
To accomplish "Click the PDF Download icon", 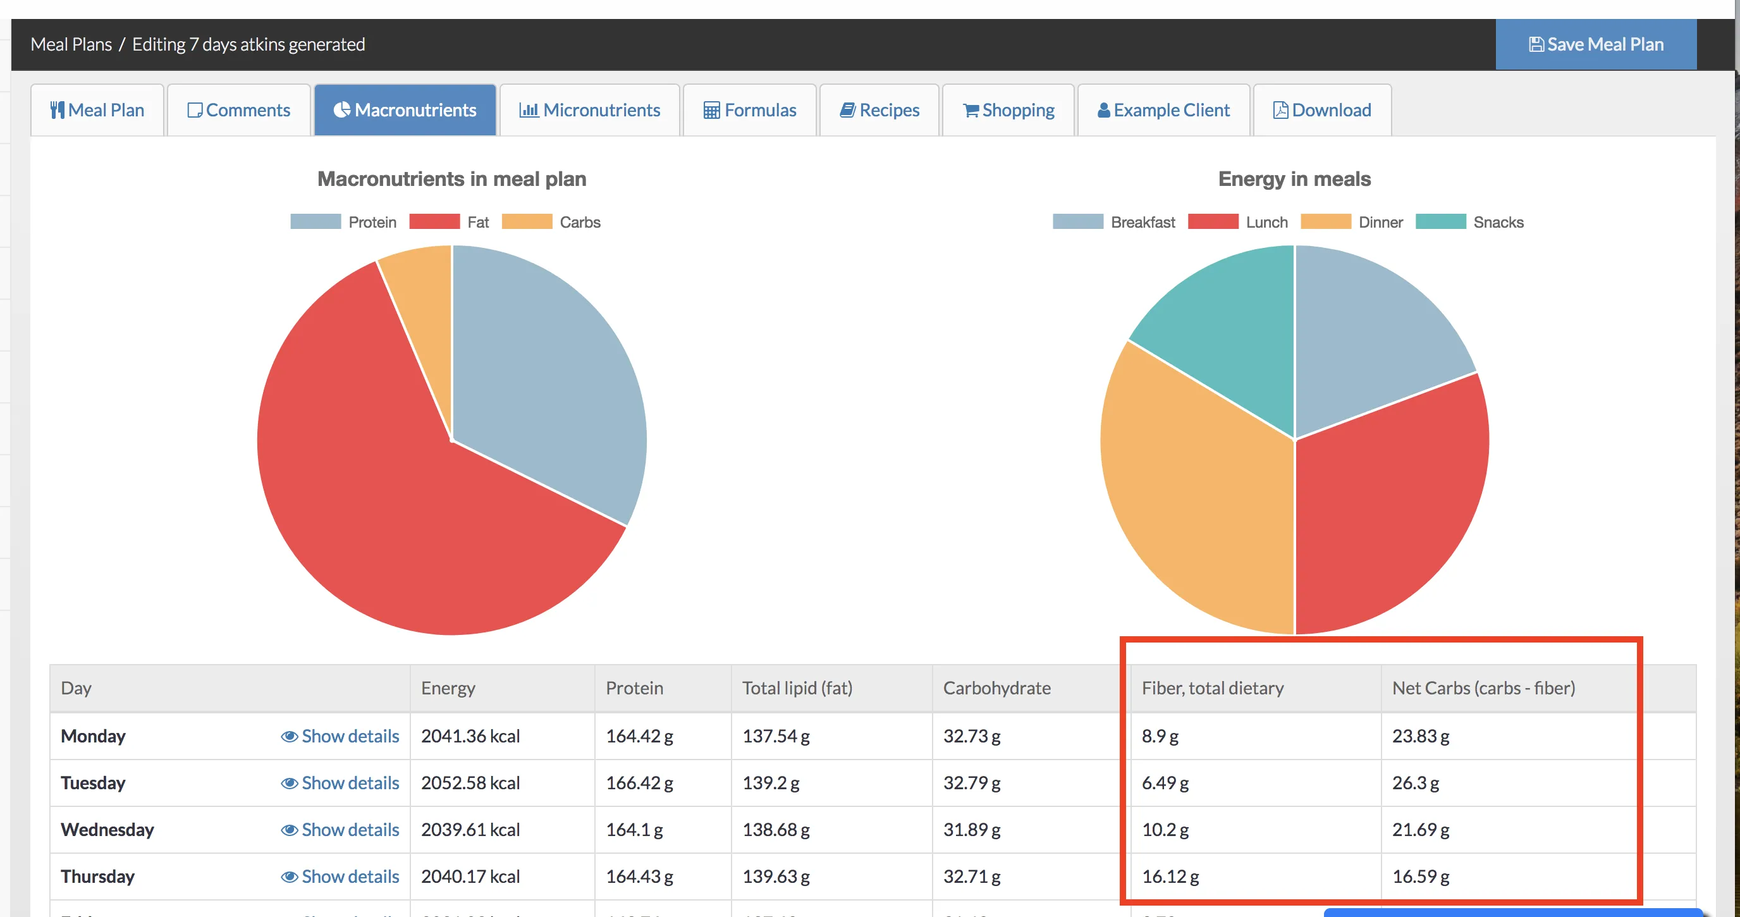I will [1280, 110].
